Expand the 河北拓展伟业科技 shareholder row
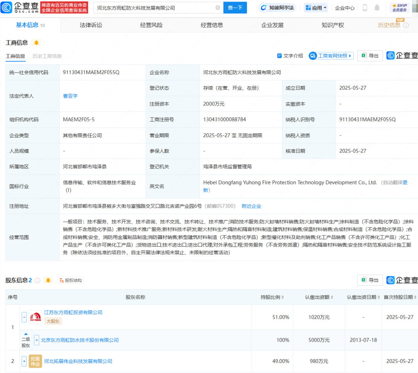The width and height of the screenshot is (418, 373). pos(24,361)
